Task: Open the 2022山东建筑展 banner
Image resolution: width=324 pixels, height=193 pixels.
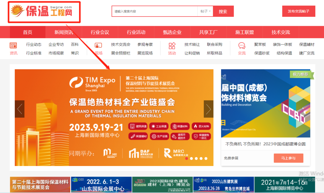Action: (223, 185)
